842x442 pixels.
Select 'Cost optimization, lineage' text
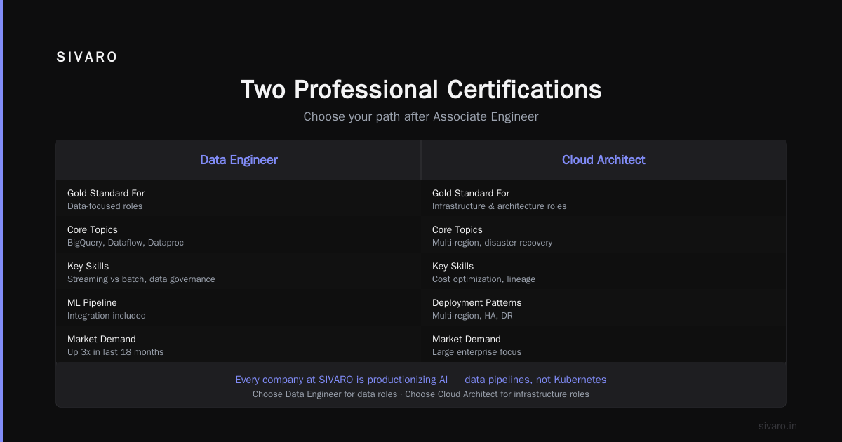pyautogui.click(x=484, y=279)
